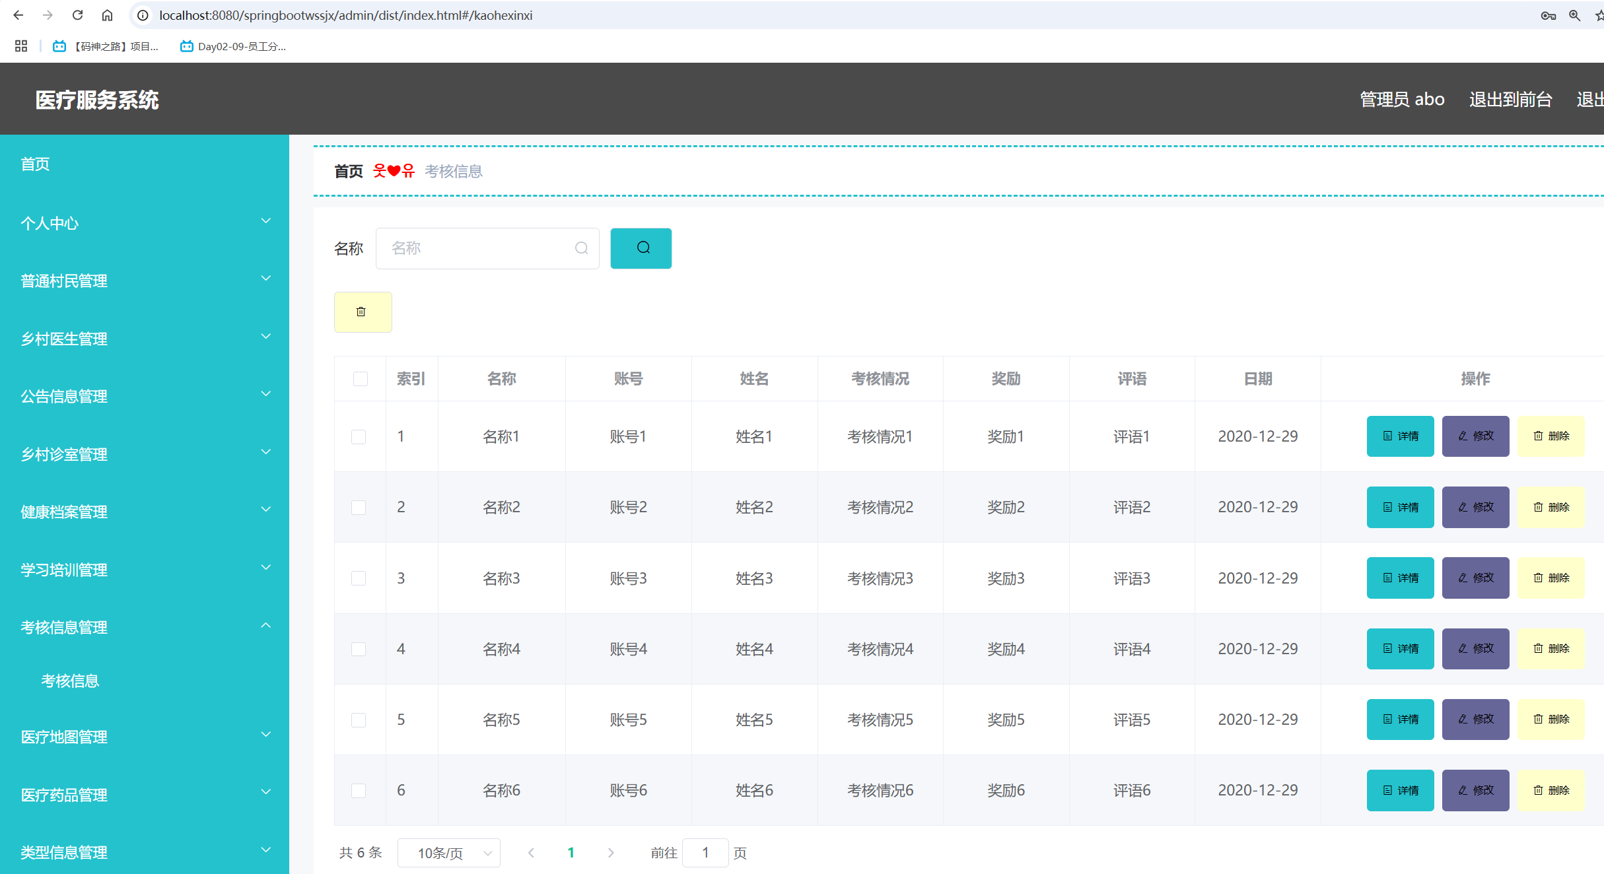Select page 1 in pagination
This screenshot has height=874, width=1604.
[571, 853]
